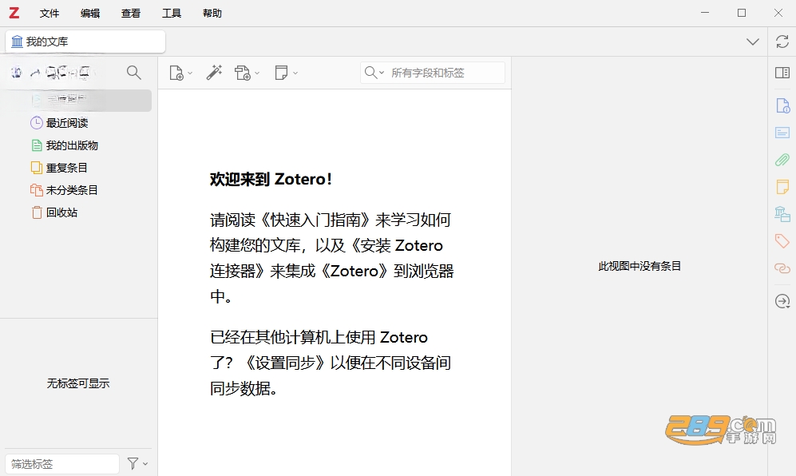Viewport: 796px width, 476px height.
Task: Open add attachment dropdown arrow
Action: tap(257, 73)
